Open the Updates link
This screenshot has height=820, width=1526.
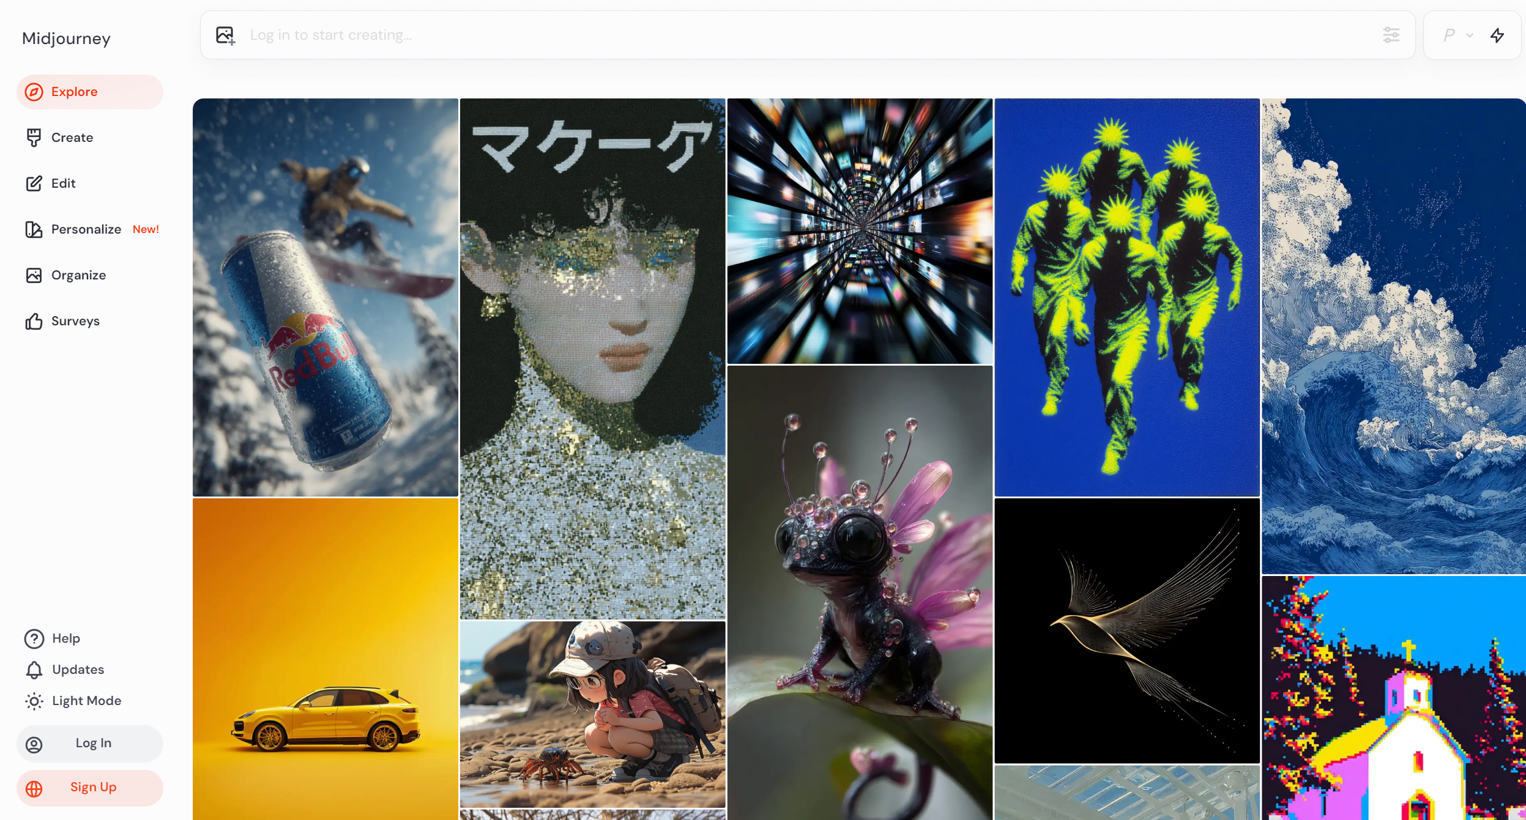[x=65, y=670]
